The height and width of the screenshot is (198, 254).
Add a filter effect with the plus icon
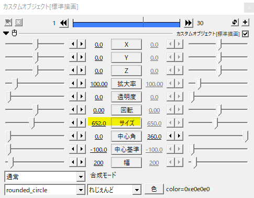click(245, 22)
